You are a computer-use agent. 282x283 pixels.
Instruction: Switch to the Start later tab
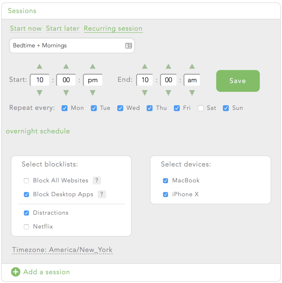pyautogui.click(x=63, y=28)
